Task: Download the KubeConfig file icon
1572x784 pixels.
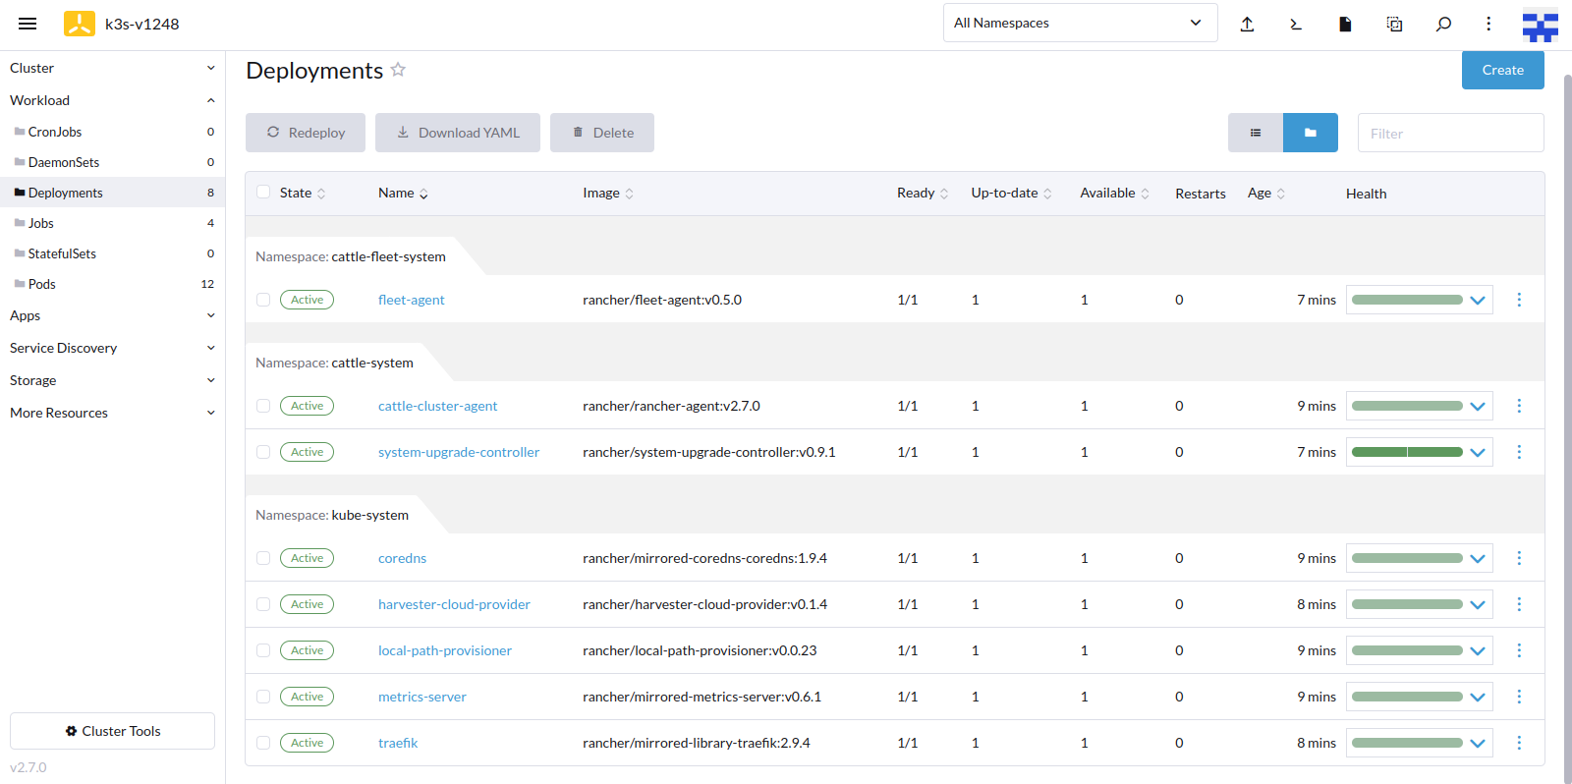Action: click(1345, 24)
